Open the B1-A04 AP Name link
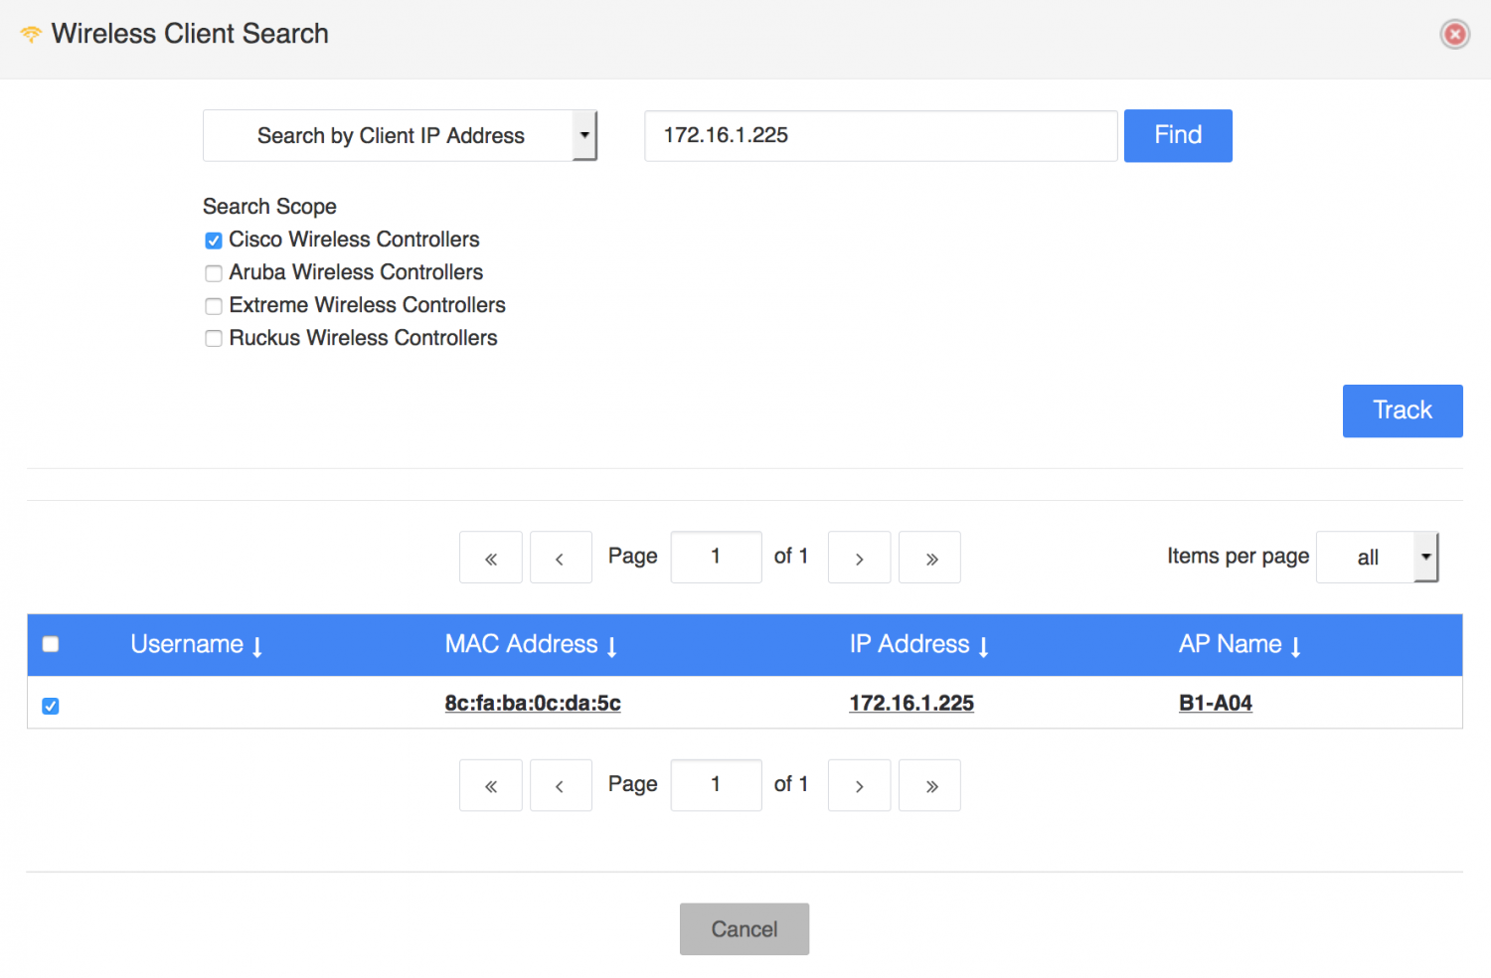Viewport: 1491px width, 978px height. coord(1216,703)
